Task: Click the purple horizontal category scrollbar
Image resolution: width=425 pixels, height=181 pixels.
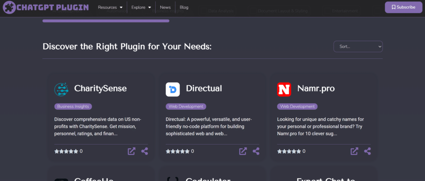Action: coord(106,21)
